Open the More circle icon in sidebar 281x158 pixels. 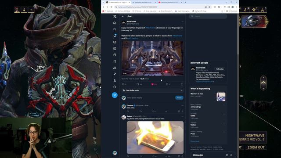pyautogui.click(x=115, y=87)
